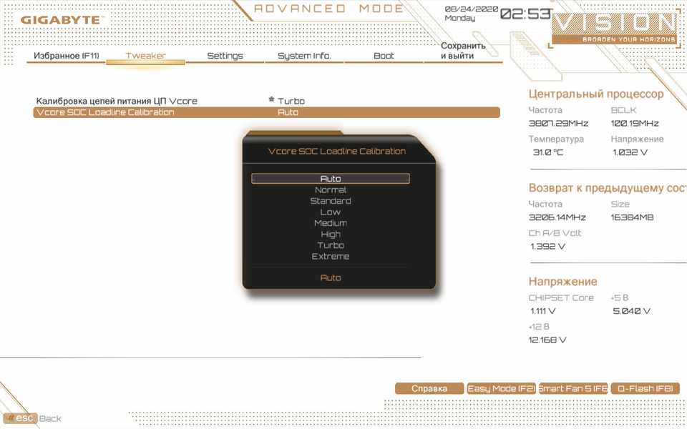Click the CHIPSET Core value 1.111 V
The height and width of the screenshot is (429, 687).
click(x=543, y=311)
